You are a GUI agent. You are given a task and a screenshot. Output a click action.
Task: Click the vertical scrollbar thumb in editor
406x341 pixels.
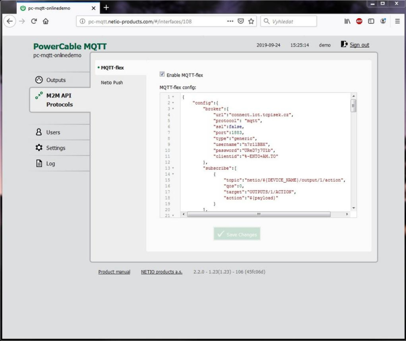[x=353, y=106]
